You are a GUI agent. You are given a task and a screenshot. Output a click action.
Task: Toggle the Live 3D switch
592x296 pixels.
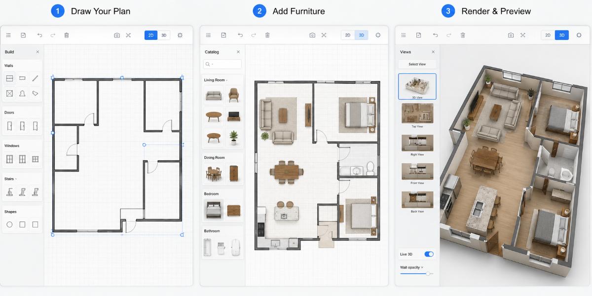[429, 254]
